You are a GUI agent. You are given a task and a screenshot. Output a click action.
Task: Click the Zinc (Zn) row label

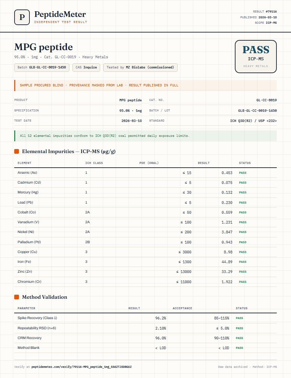pos(25,272)
